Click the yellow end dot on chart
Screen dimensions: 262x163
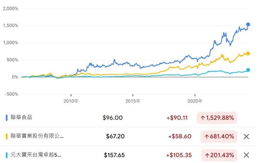(x=248, y=53)
